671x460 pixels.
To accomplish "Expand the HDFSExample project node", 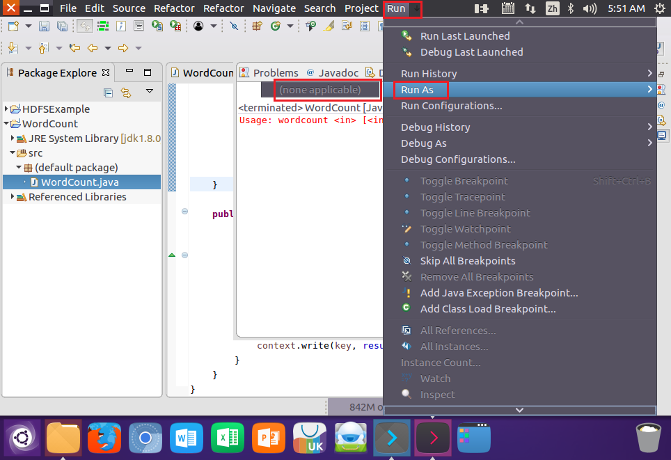I will click(6, 109).
